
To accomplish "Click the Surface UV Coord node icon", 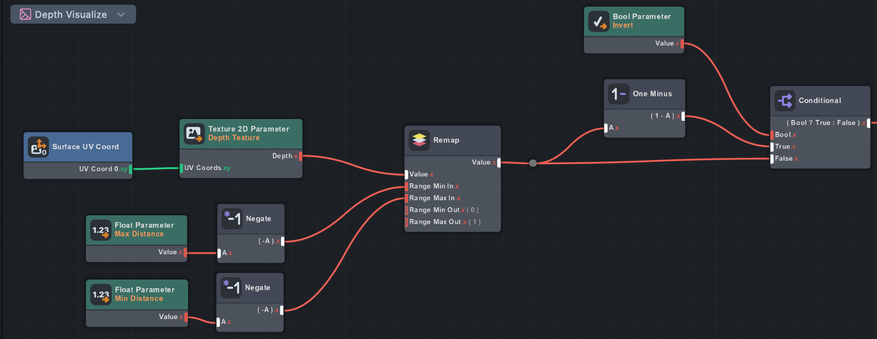I will coord(38,147).
